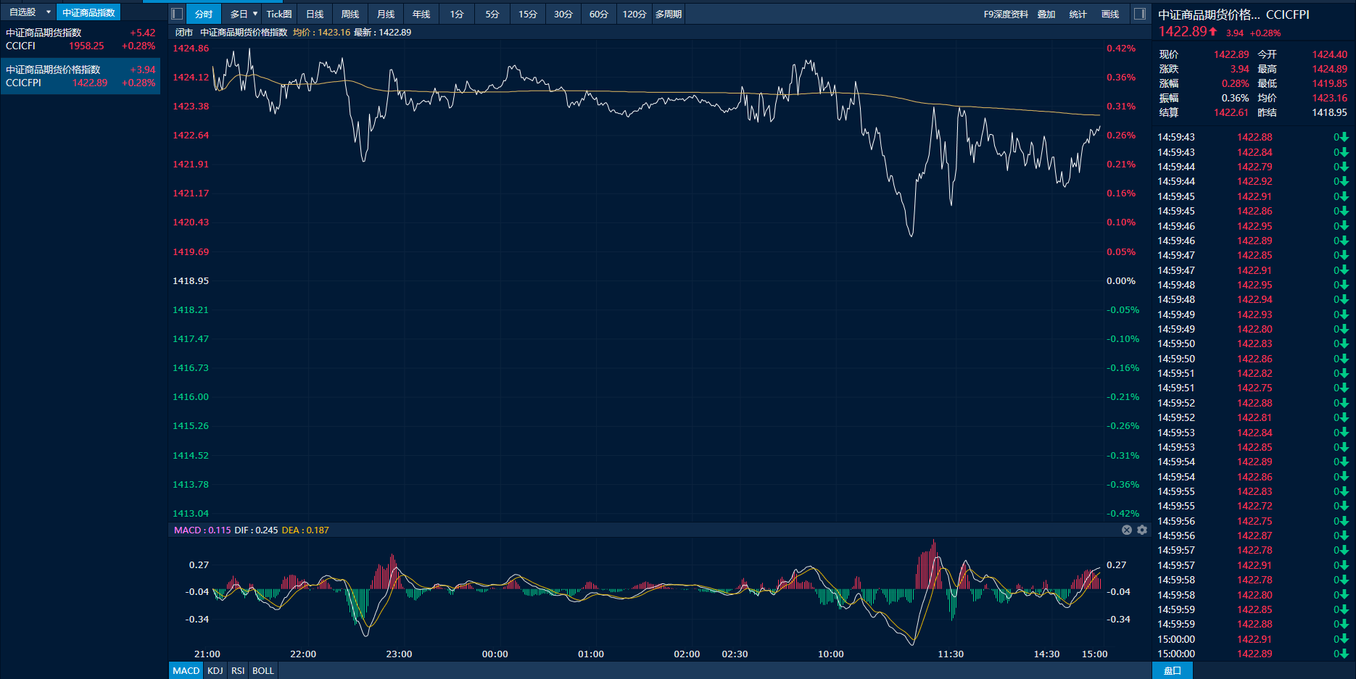Switch indicator to RSI
Image resolution: width=1356 pixels, height=679 pixels.
pos(238,670)
